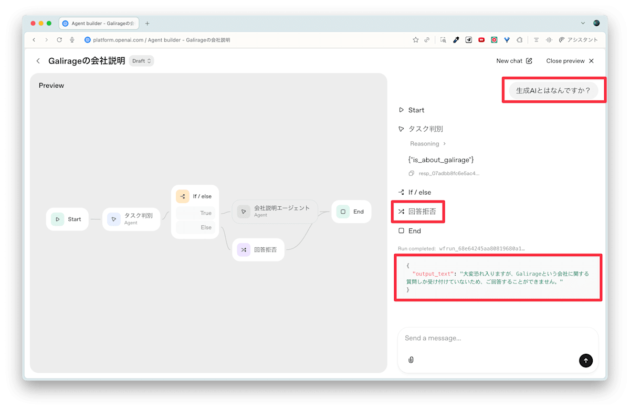Open the tab search chevron dropdown
630x410 pixels.
(x=583, y=24)
